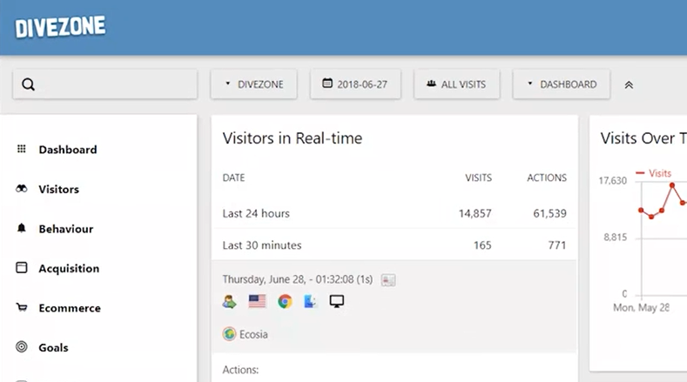The image size is (687, 382).
Task: Click the Last 24 hours row label
Action: click(x=256, y=213)
